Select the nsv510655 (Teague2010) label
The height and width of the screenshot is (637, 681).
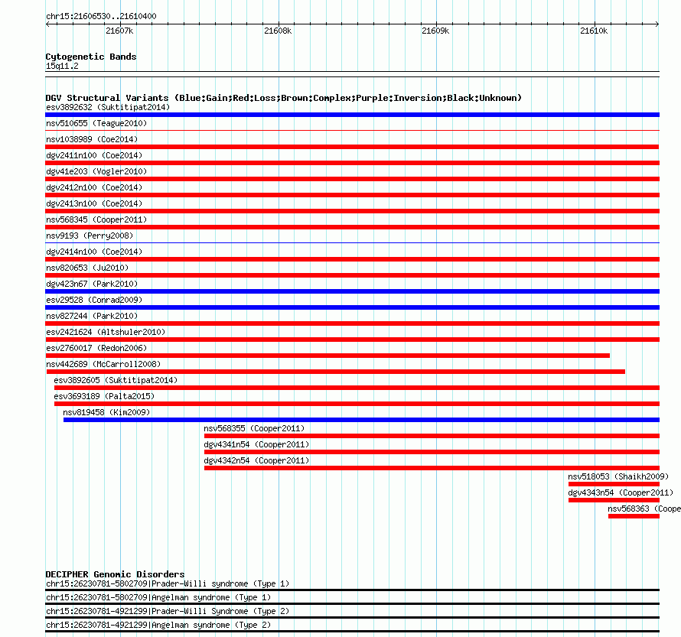[96, 123]
